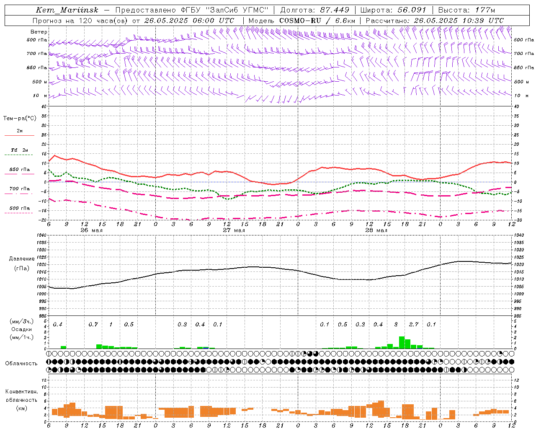Select the "Осадки" precipitation label

point(22,329)
